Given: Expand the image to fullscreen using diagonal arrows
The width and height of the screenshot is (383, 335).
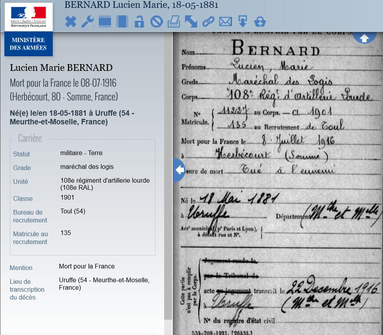Looking at the screenshot, I should coord(191,22).
